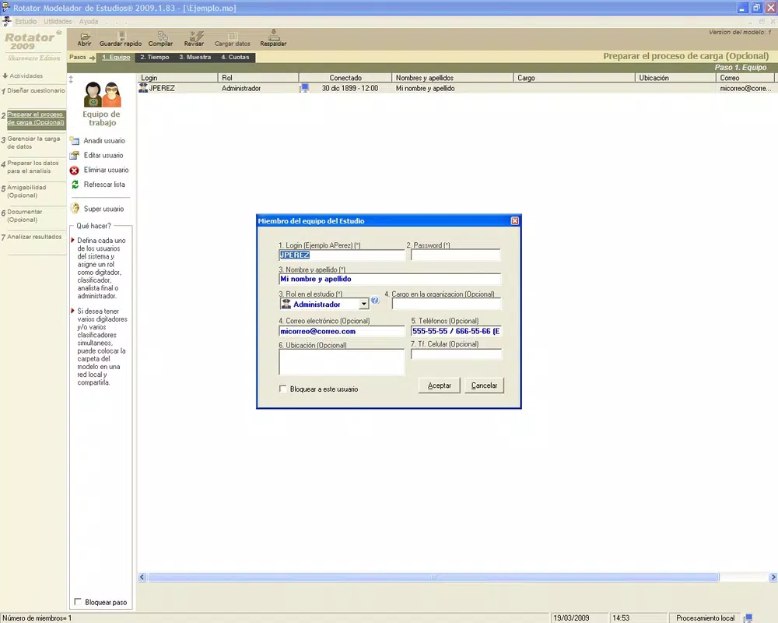Click the Rol column header
Screen dimensions: 778x623
[258, 78]
